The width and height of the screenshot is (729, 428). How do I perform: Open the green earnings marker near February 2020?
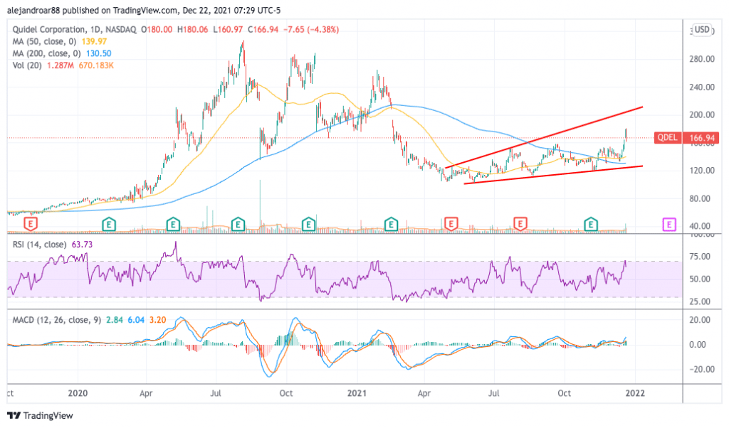coord(109,225)
